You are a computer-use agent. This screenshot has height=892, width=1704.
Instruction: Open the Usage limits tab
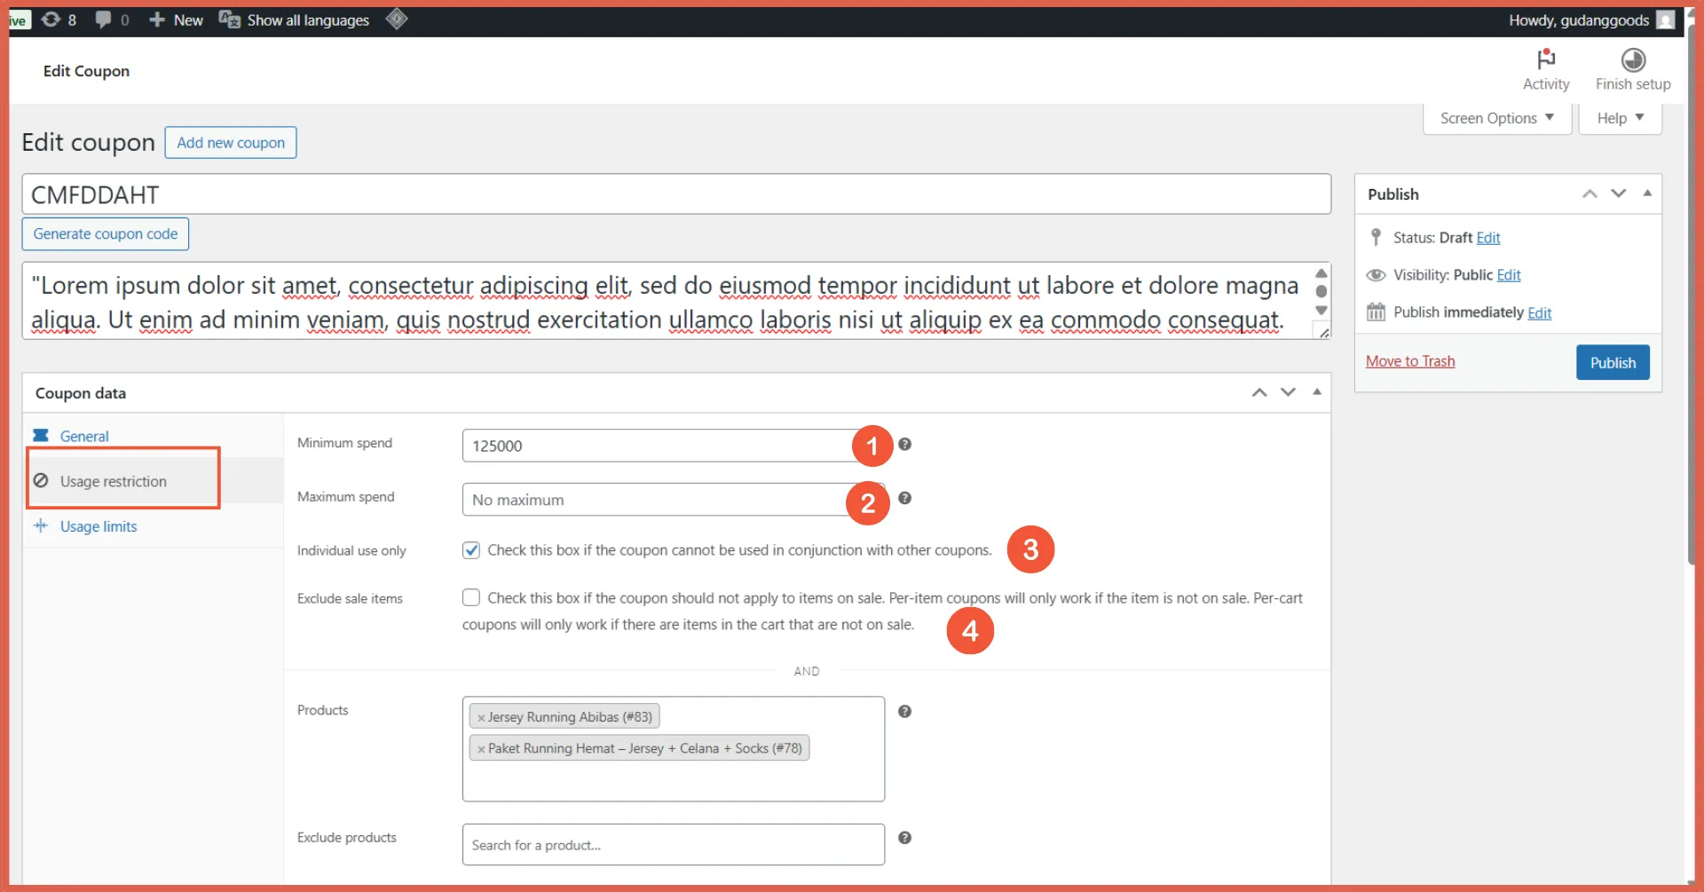click(99, 526)
